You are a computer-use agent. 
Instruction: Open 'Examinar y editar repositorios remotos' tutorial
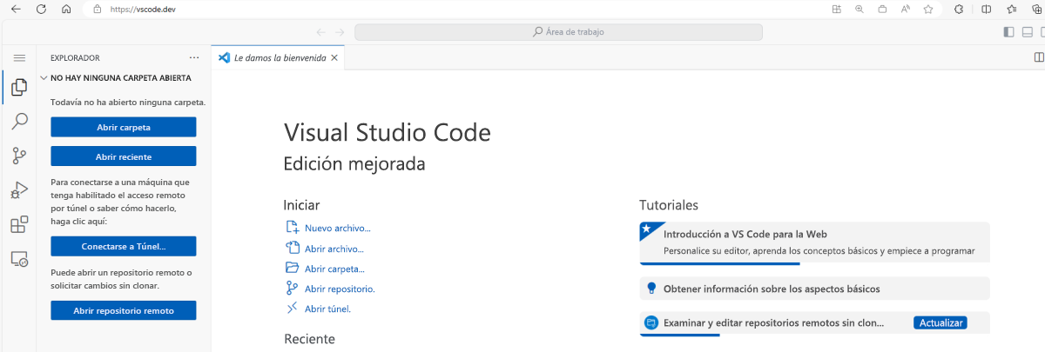814,322
